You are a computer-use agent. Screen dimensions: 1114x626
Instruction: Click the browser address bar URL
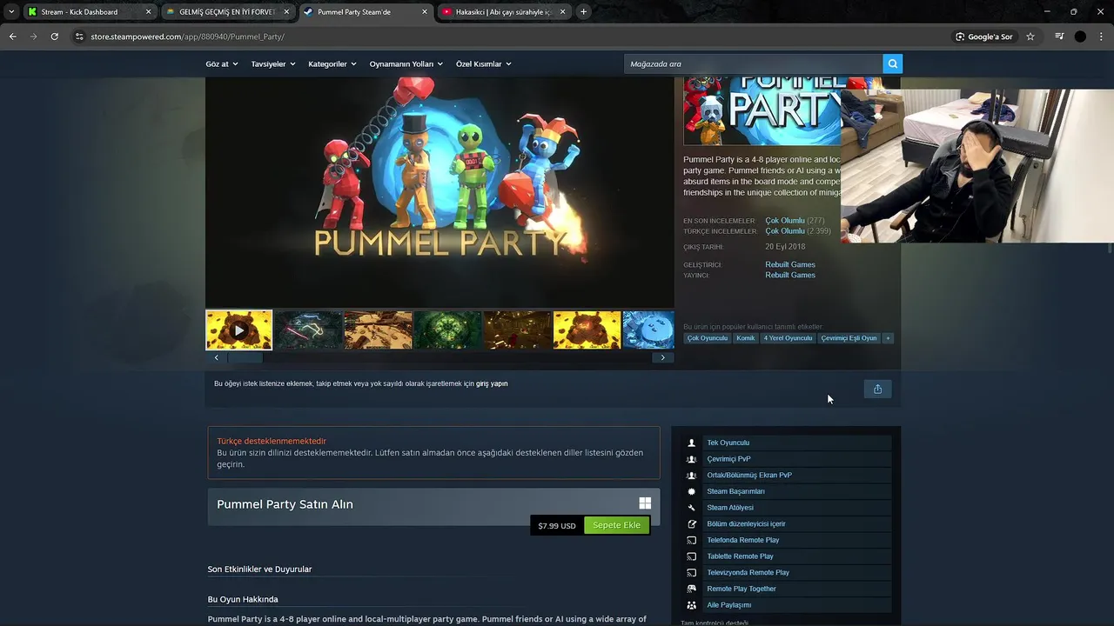[187, 37]
